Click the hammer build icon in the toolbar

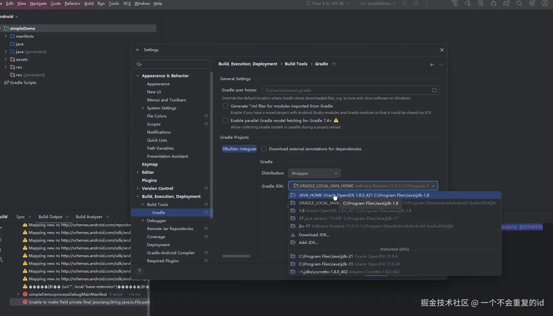[x=455, y=4]
